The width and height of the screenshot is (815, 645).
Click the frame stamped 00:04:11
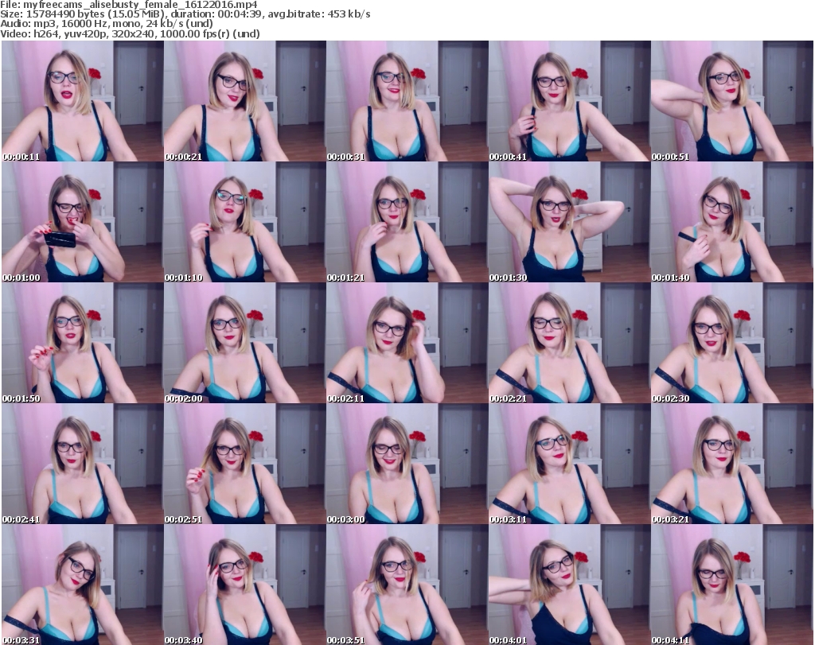click(x=732, y=585)
